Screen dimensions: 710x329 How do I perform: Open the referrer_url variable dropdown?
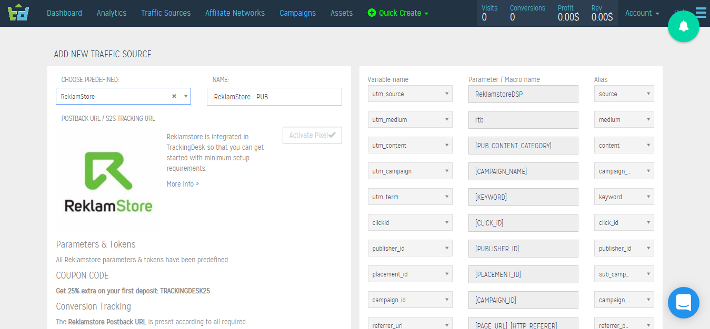pos(410,324)
